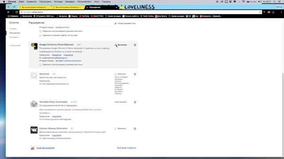This screenshot has height=159, width=284.
Task: Click trash icon for Searchme extension
Action: (x=135, y=74)
